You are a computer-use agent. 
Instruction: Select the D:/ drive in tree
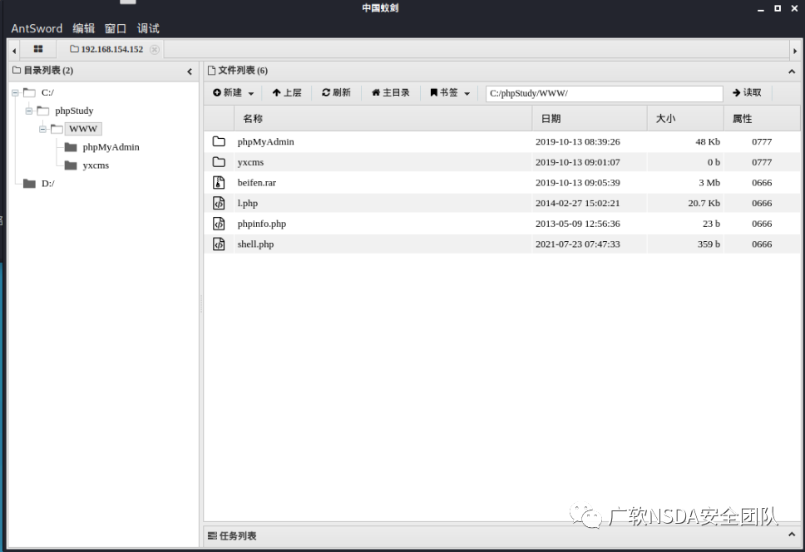tap(47, 184)
